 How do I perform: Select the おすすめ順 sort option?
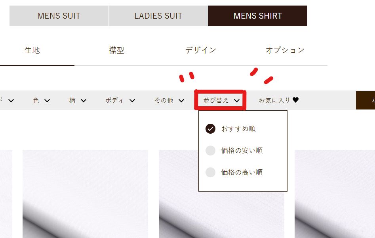pyautogui.click(x=238, y=129)
